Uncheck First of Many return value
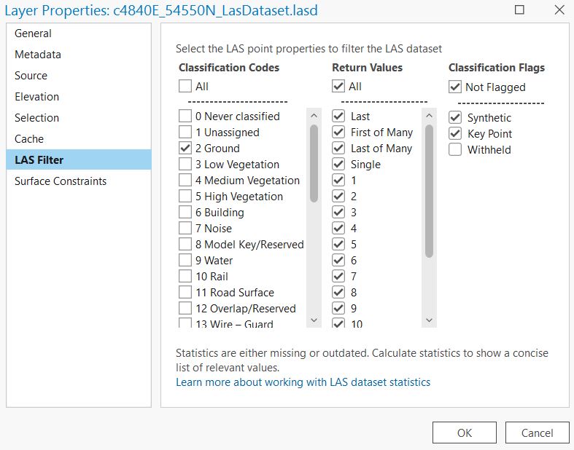This screenshot has height=450, width=574. [x=338, y=133]
